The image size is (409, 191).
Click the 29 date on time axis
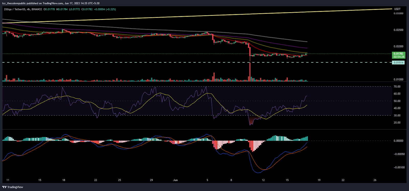click(151, 180)
